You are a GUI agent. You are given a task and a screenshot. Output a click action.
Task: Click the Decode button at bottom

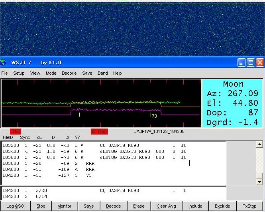click(x=114, y=206)
